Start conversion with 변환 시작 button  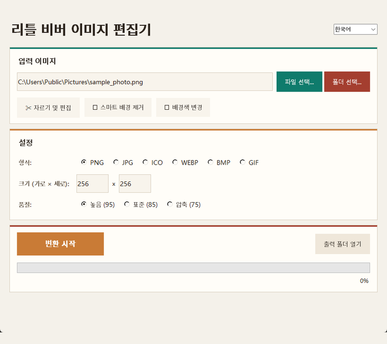60,244
